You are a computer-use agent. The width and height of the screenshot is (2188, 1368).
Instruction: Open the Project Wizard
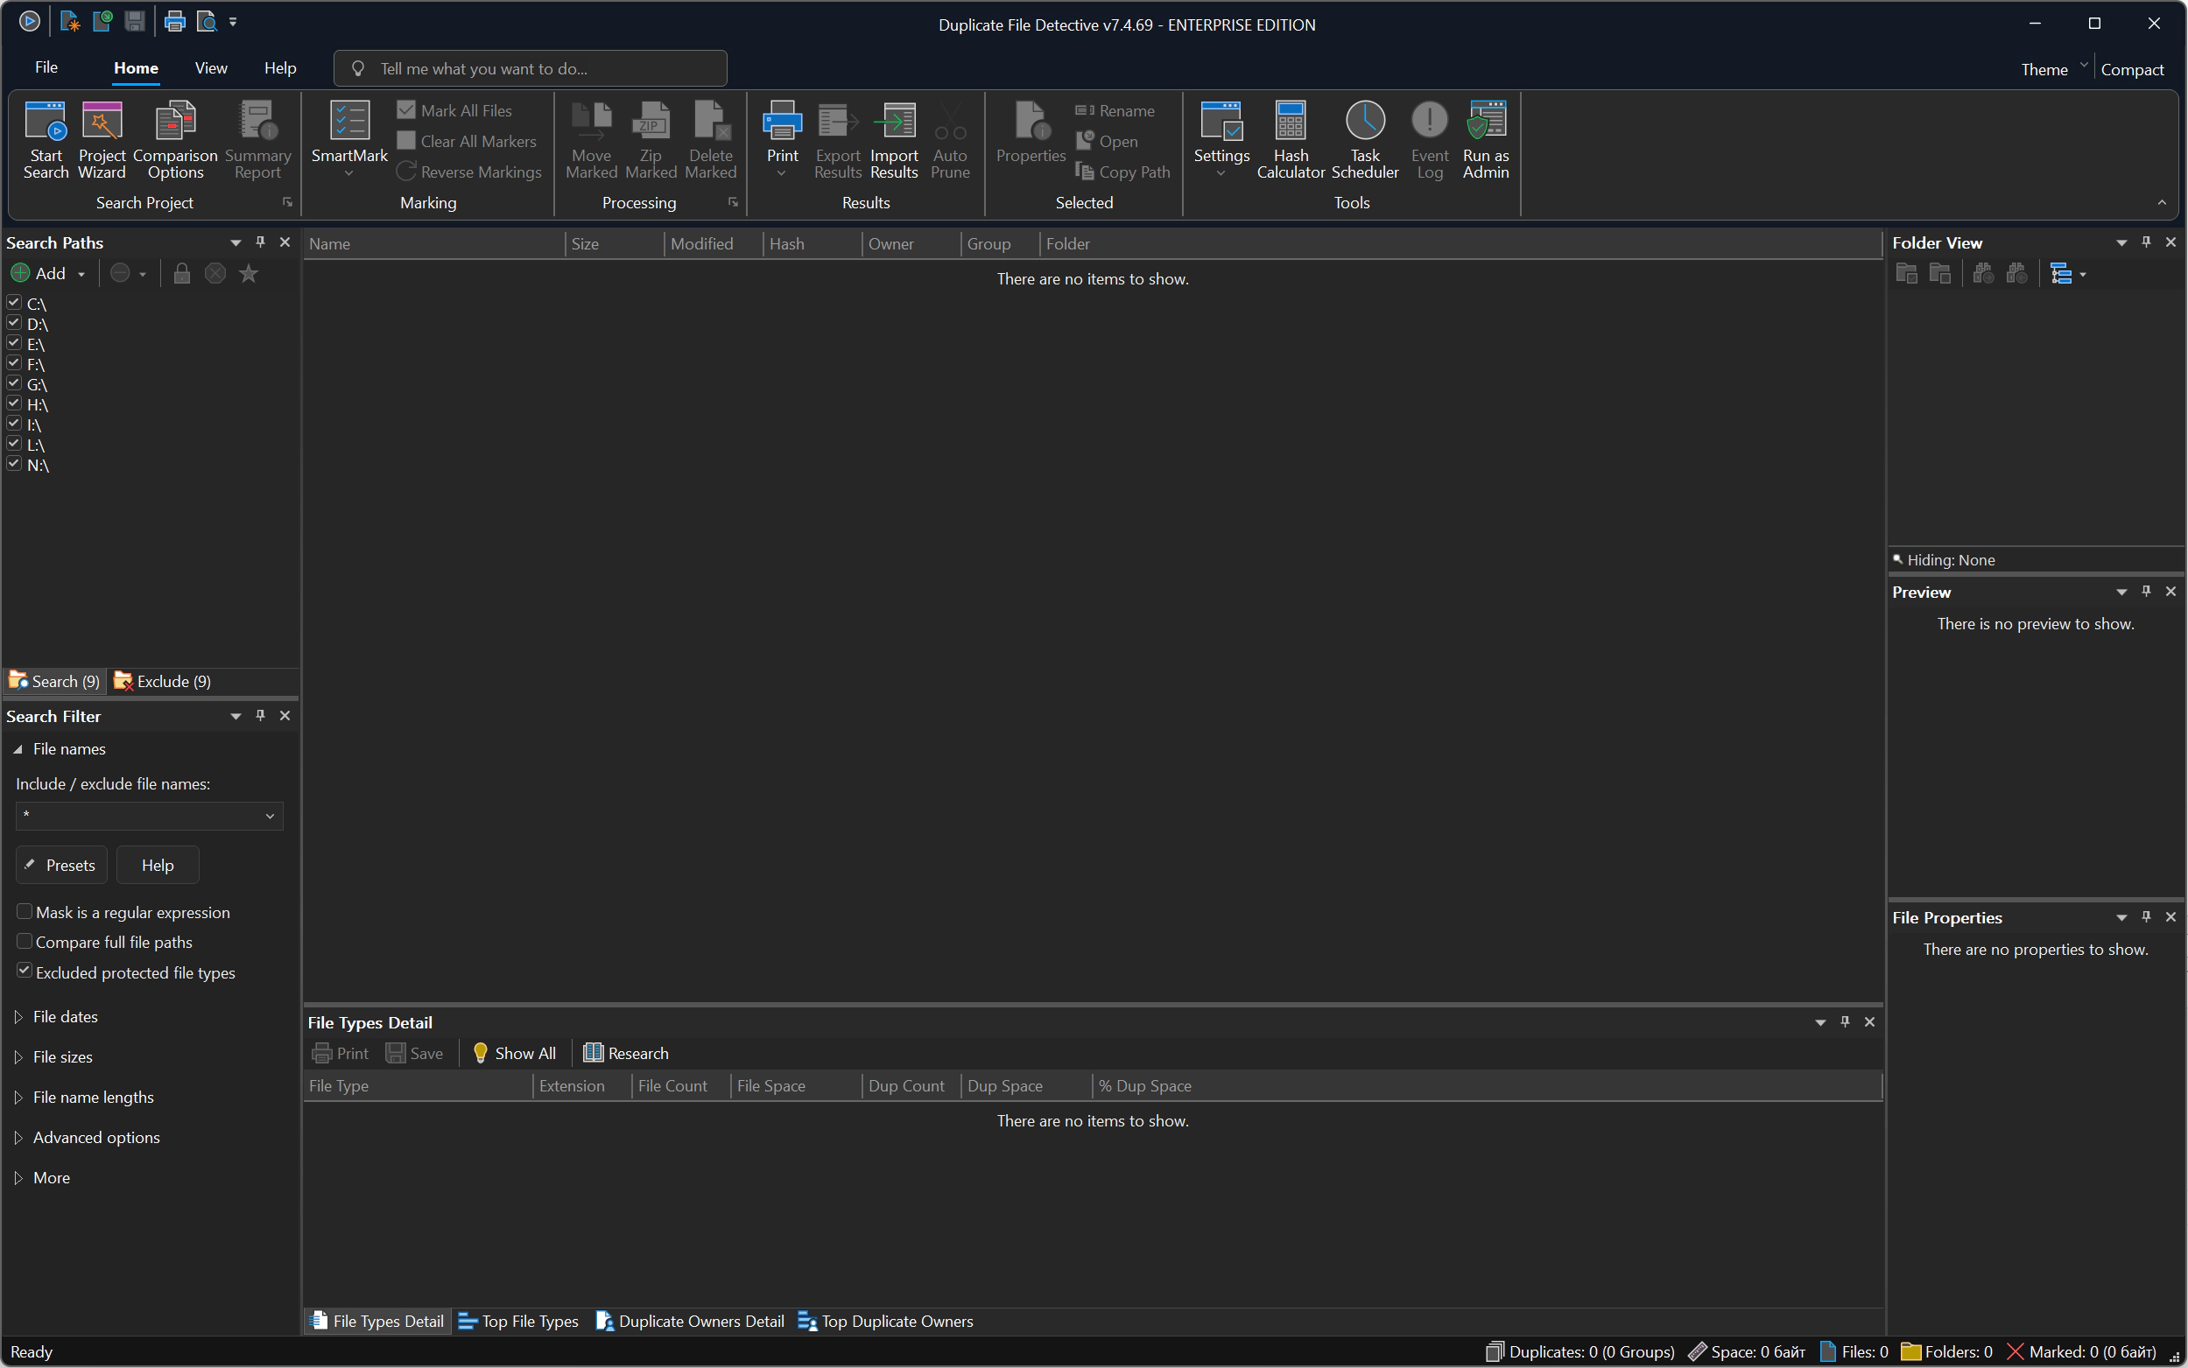click(102, 122)
